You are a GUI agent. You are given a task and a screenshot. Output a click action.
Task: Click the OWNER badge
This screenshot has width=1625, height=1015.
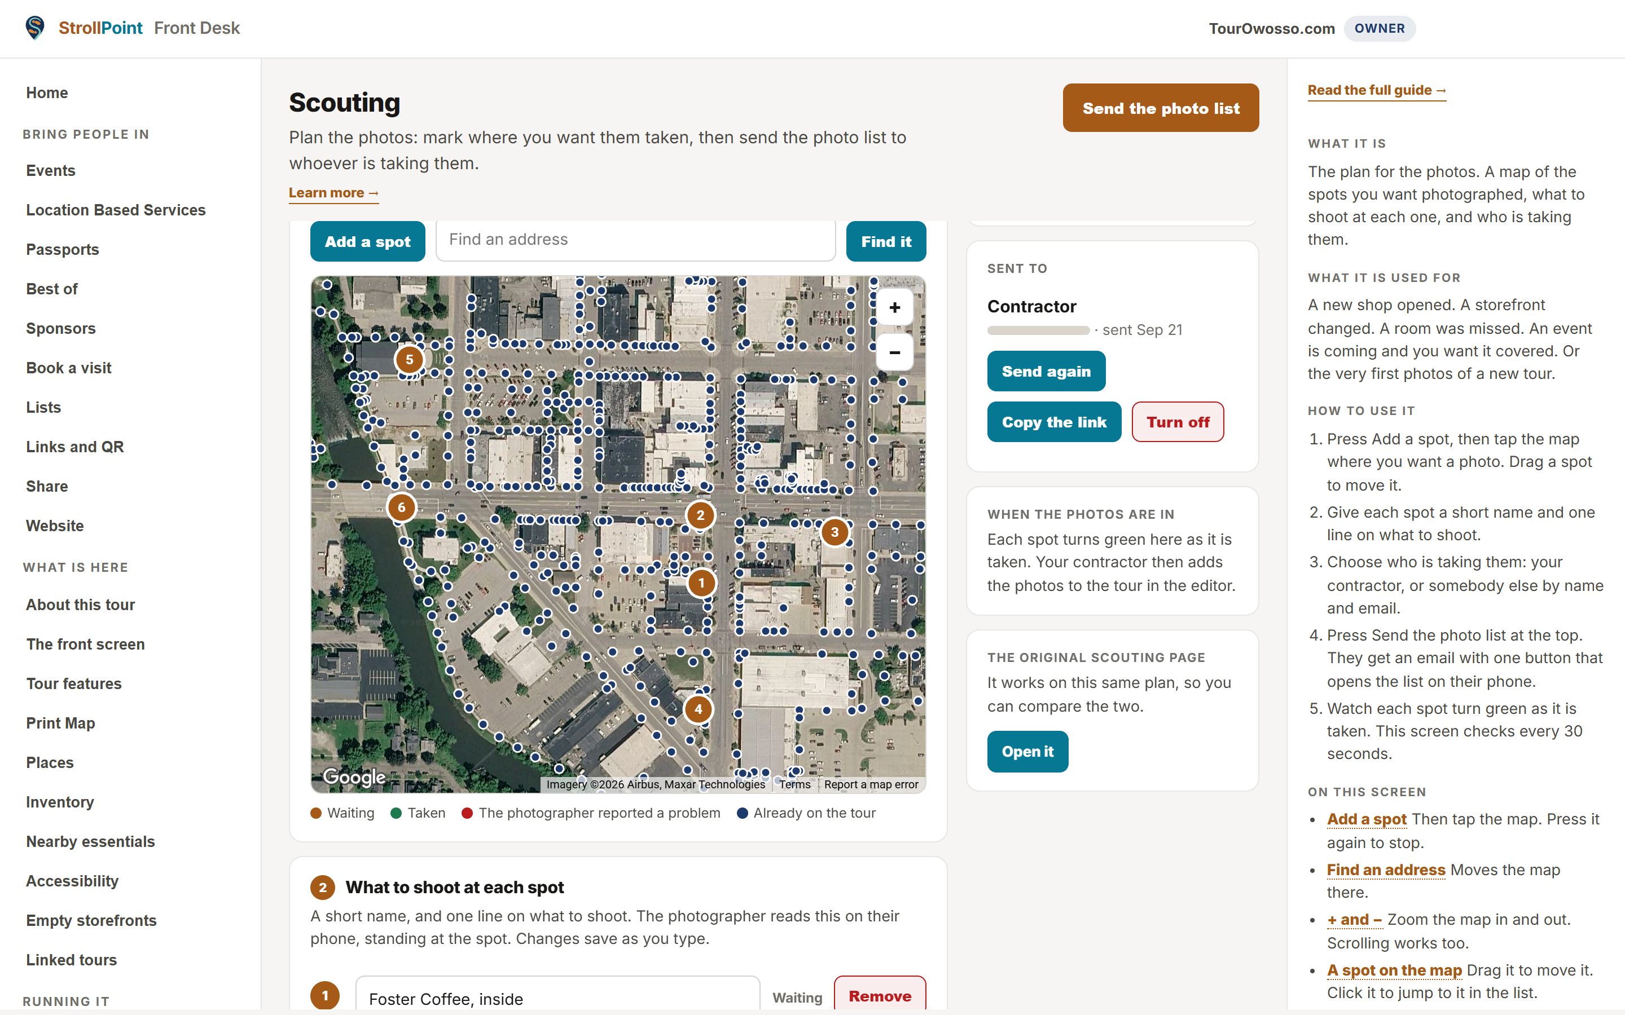pos(1379,28)
